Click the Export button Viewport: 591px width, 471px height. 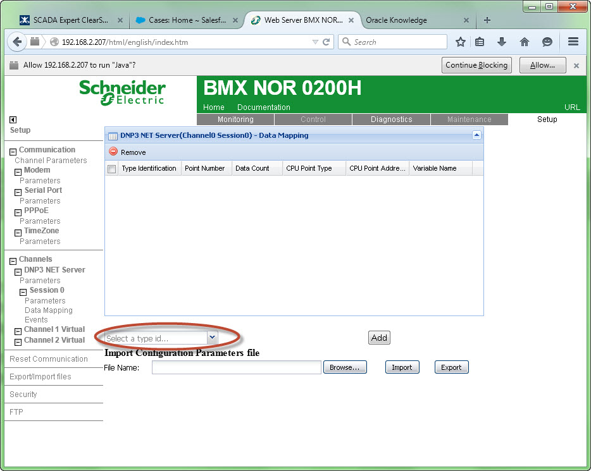point(451,367)
